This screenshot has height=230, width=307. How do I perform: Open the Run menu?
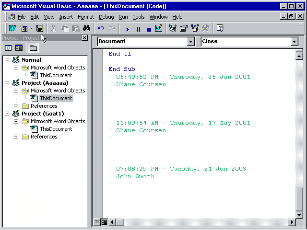123,17
